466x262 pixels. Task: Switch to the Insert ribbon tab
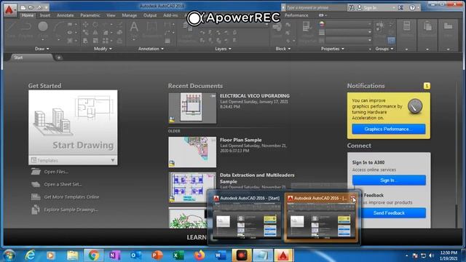tap(45, 15)
